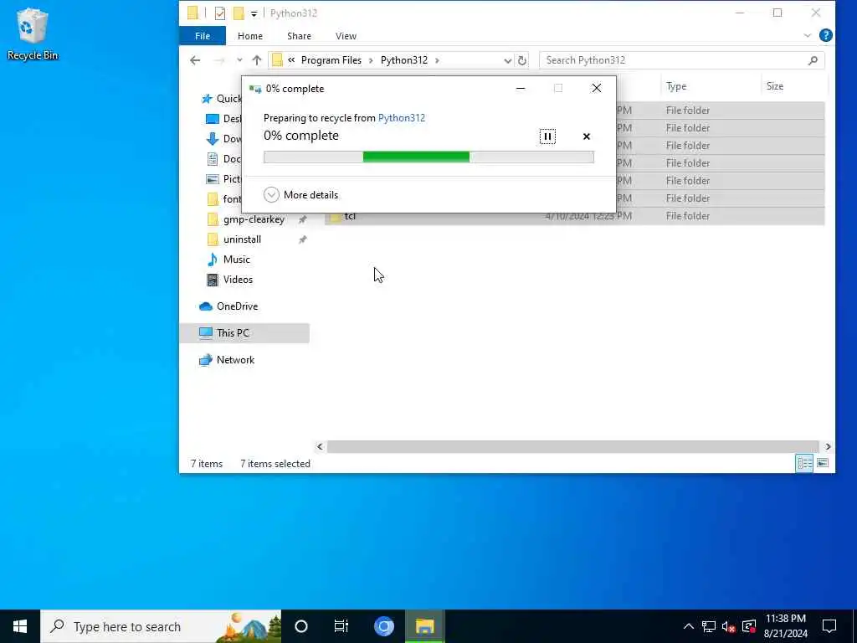
Task: Select the tcl folder row
Action: click(x=574, y=216)
